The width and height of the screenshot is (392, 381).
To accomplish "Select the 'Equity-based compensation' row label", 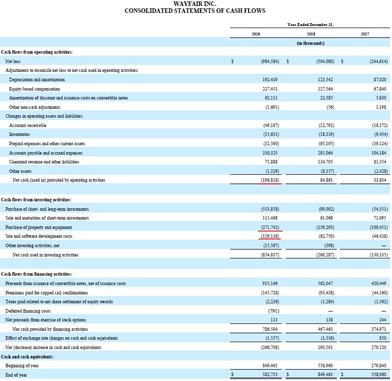I will pos(34,89).
